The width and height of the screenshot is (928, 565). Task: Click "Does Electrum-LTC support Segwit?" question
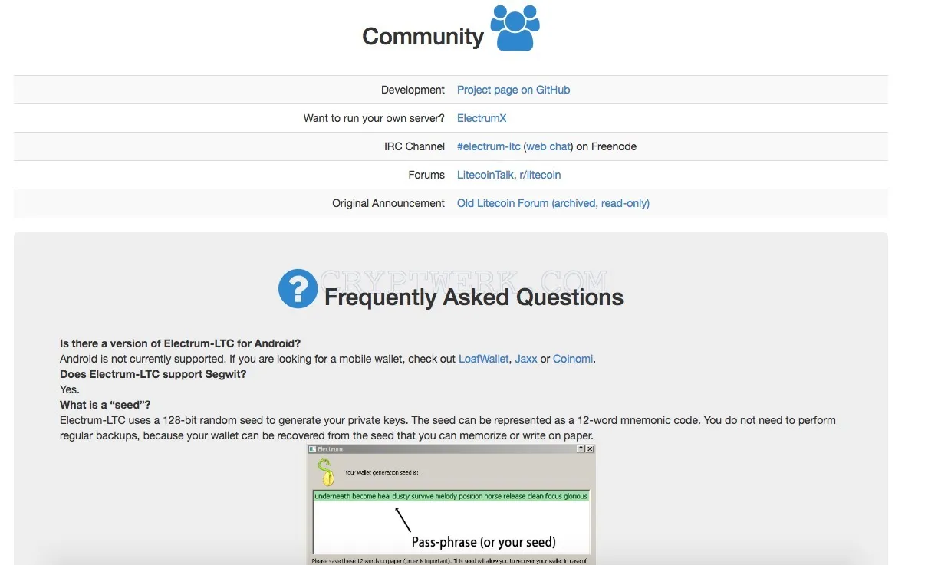(153, 374)
